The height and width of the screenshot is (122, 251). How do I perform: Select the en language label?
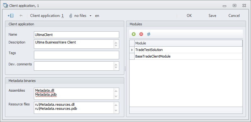point(97,16)
